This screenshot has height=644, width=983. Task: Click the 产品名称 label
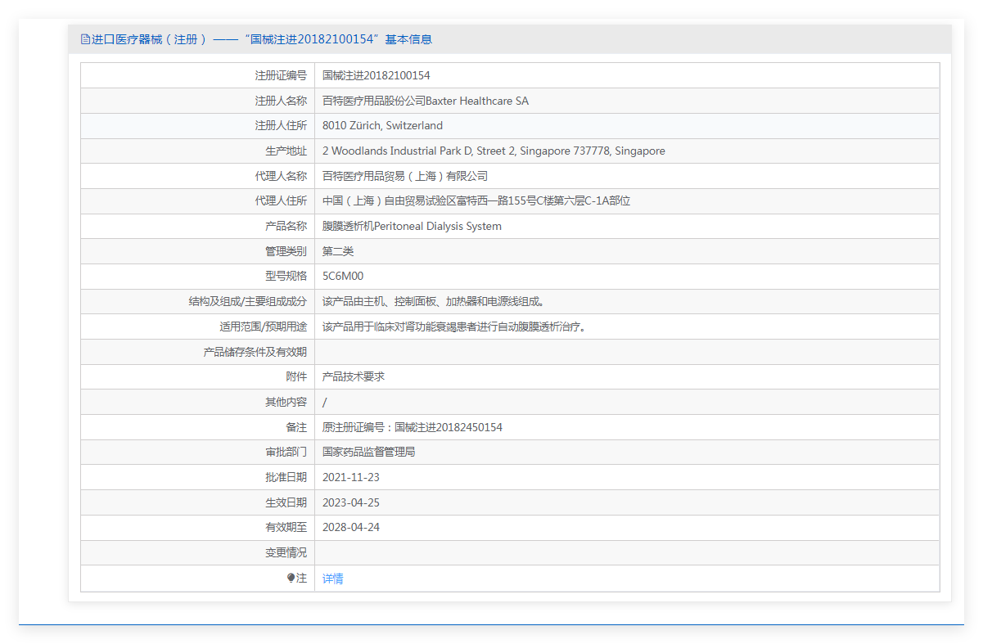click(286, 226)
